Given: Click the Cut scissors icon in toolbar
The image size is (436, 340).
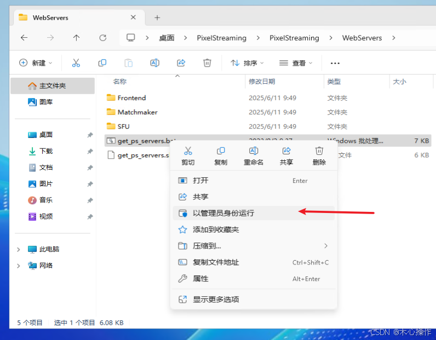Looking at the screenshot, I should click(76, 63).
